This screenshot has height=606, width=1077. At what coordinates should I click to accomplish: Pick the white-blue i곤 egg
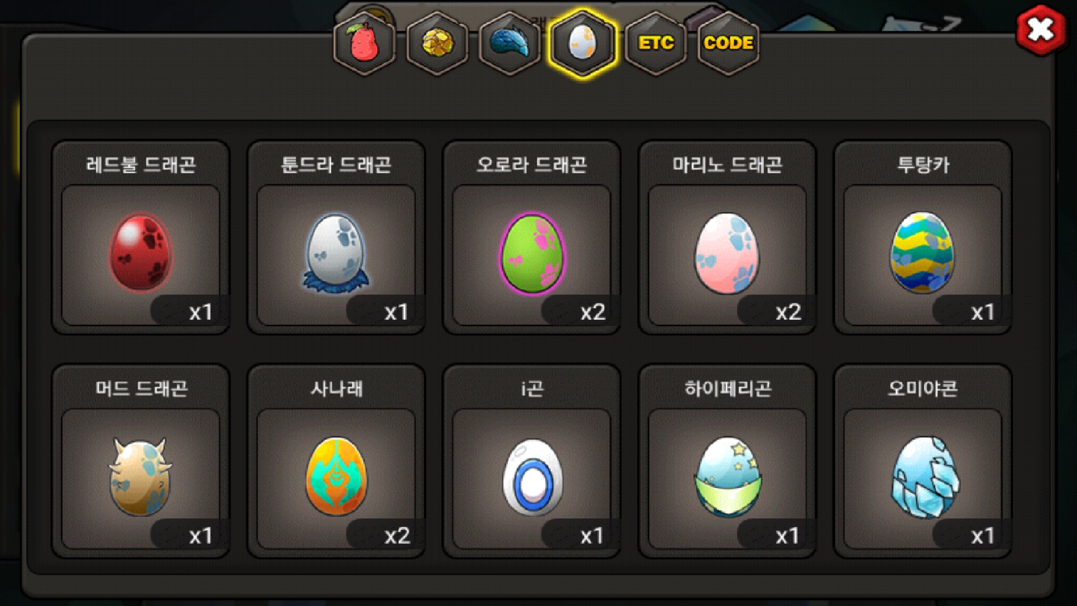(x=532, y=477)
